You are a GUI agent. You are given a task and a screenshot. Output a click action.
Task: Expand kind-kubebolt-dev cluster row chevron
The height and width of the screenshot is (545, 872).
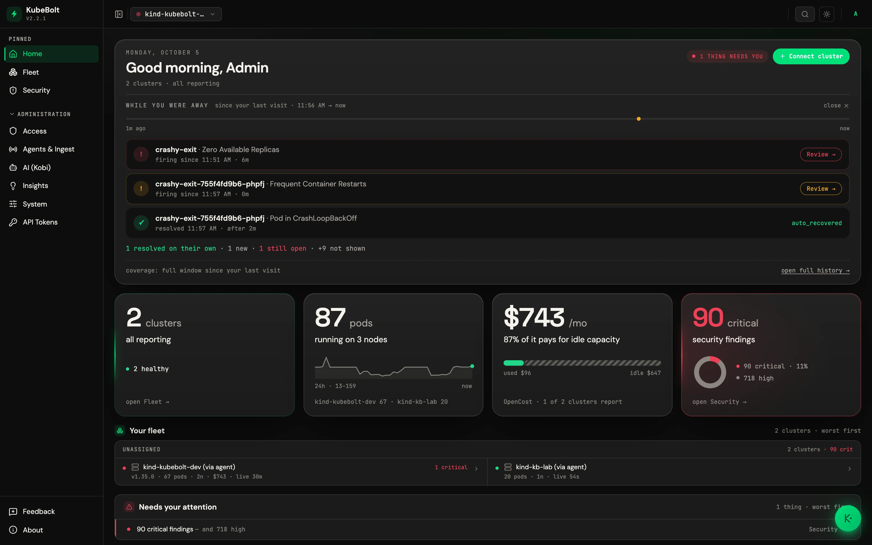tap(476, 469)
